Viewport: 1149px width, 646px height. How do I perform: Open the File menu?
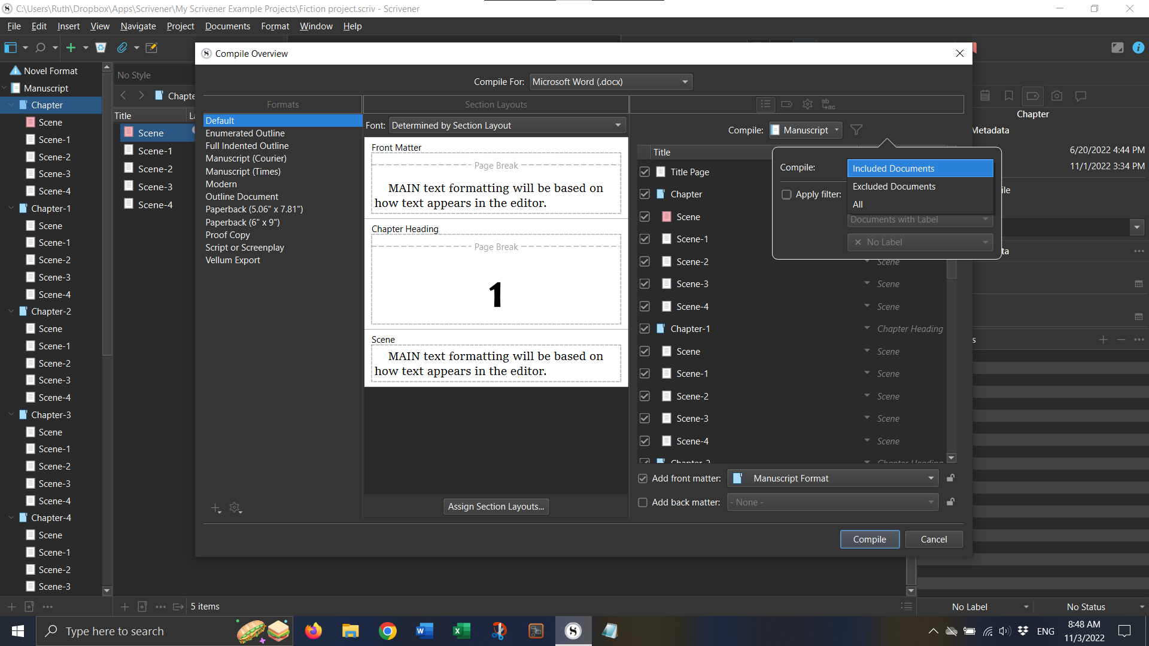[x=14, y=26]
